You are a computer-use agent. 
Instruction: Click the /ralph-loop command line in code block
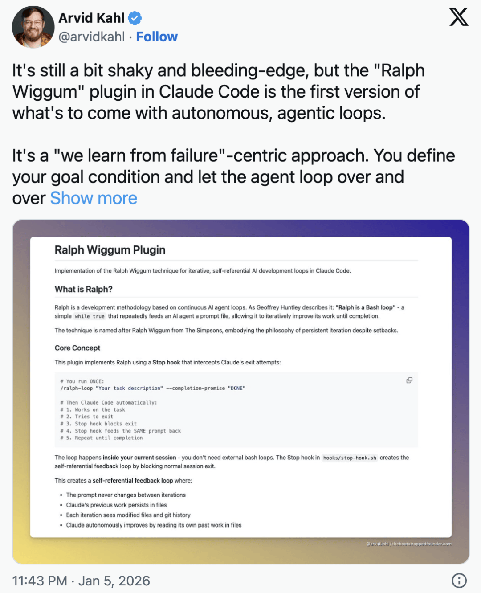[x=153, y=388]
